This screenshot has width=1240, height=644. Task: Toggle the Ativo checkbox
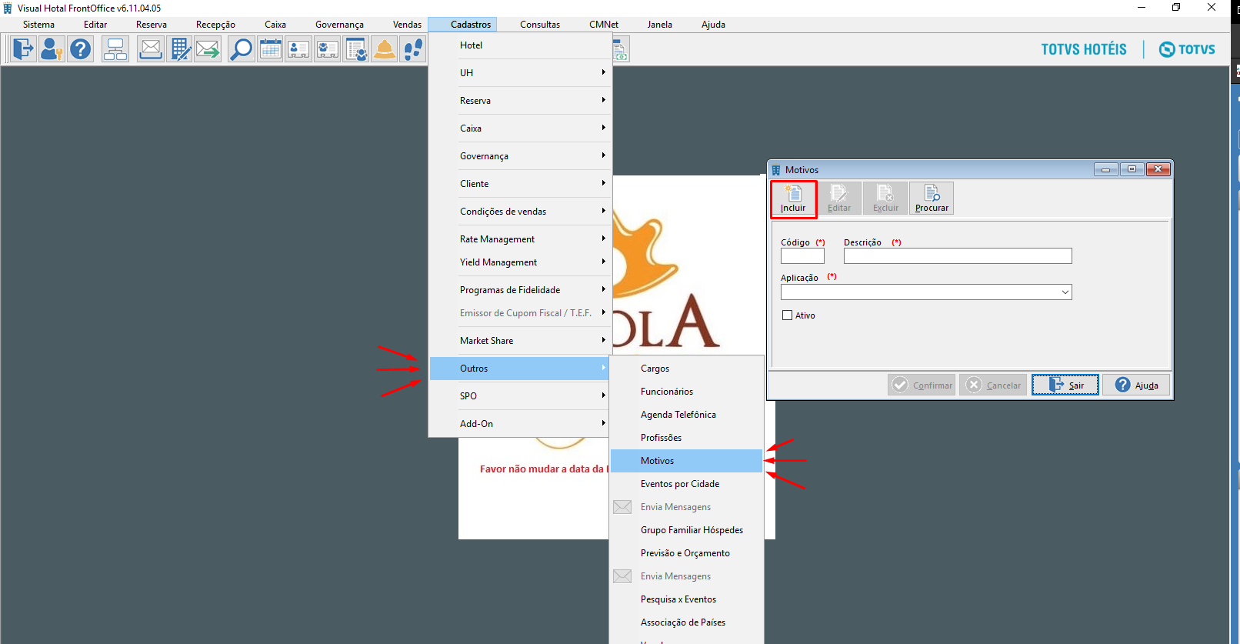(787, 315)
